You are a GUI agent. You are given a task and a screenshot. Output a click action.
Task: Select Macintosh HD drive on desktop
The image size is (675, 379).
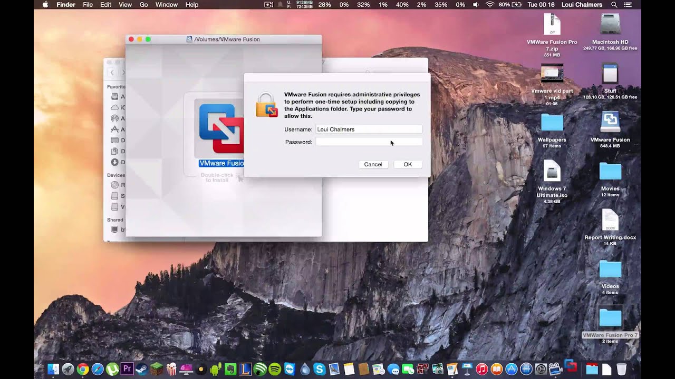coord(610,32)
